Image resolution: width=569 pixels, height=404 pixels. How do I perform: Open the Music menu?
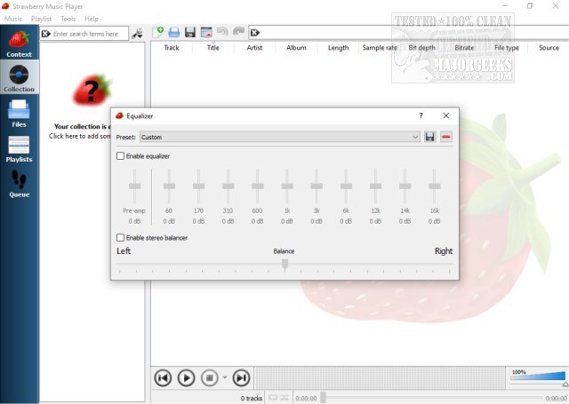click(x=13, y=19)
